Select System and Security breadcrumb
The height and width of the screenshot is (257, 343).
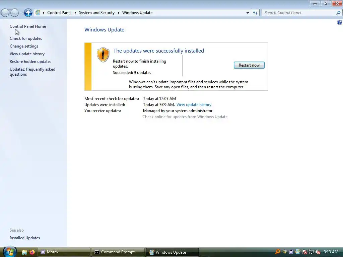click(x=97, y=13)
